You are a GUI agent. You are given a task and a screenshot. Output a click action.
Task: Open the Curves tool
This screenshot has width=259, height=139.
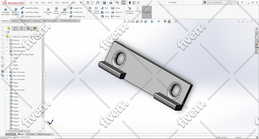click(138, 9)
